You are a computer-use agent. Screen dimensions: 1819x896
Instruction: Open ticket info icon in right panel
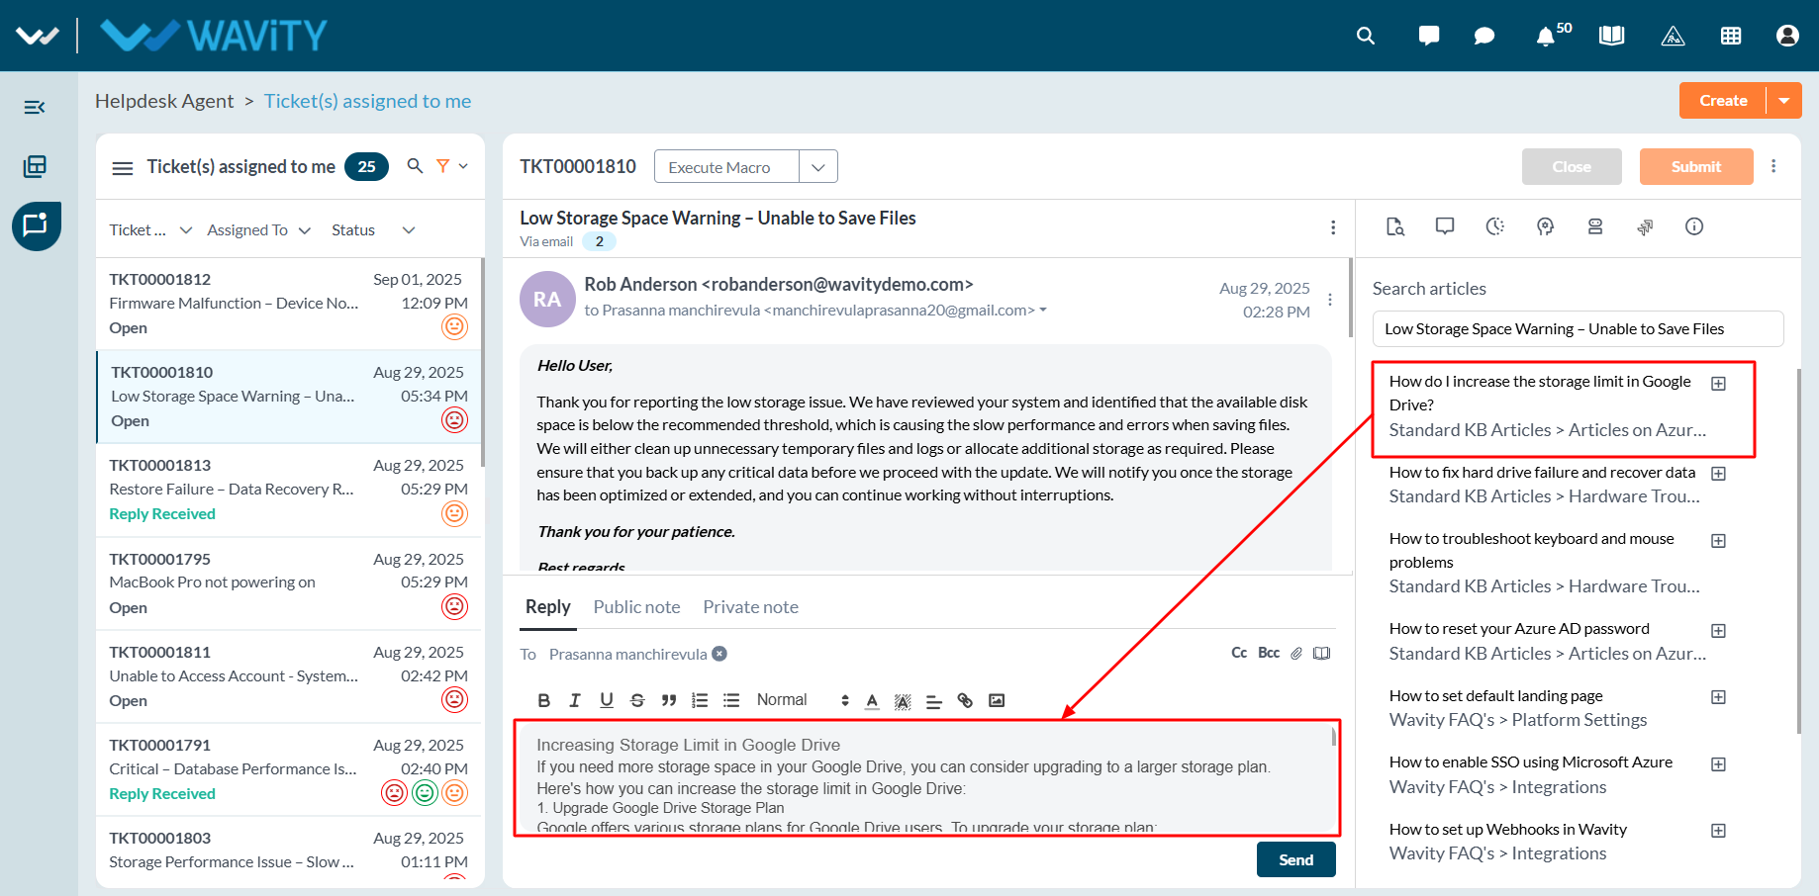pyautogui.click(x=1694, y=226)
